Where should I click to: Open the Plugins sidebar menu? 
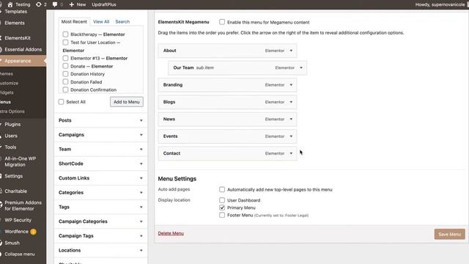tap(12, 124)
